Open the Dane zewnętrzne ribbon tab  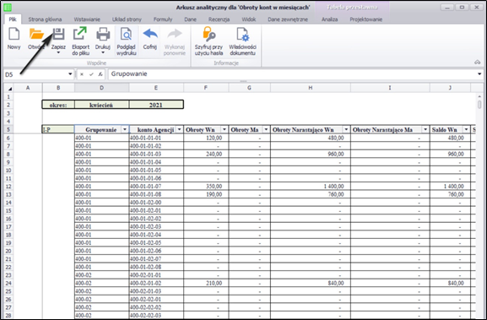288,19
